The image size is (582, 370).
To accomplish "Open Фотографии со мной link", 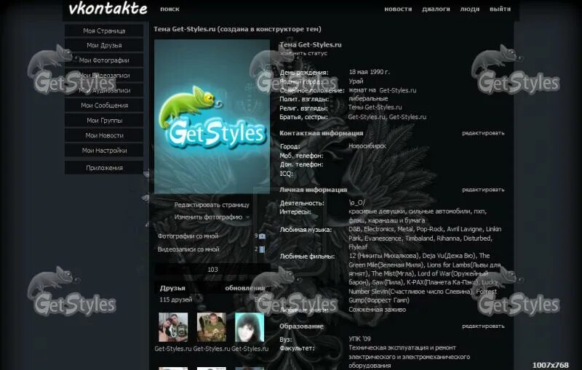I will pos(188,236).
